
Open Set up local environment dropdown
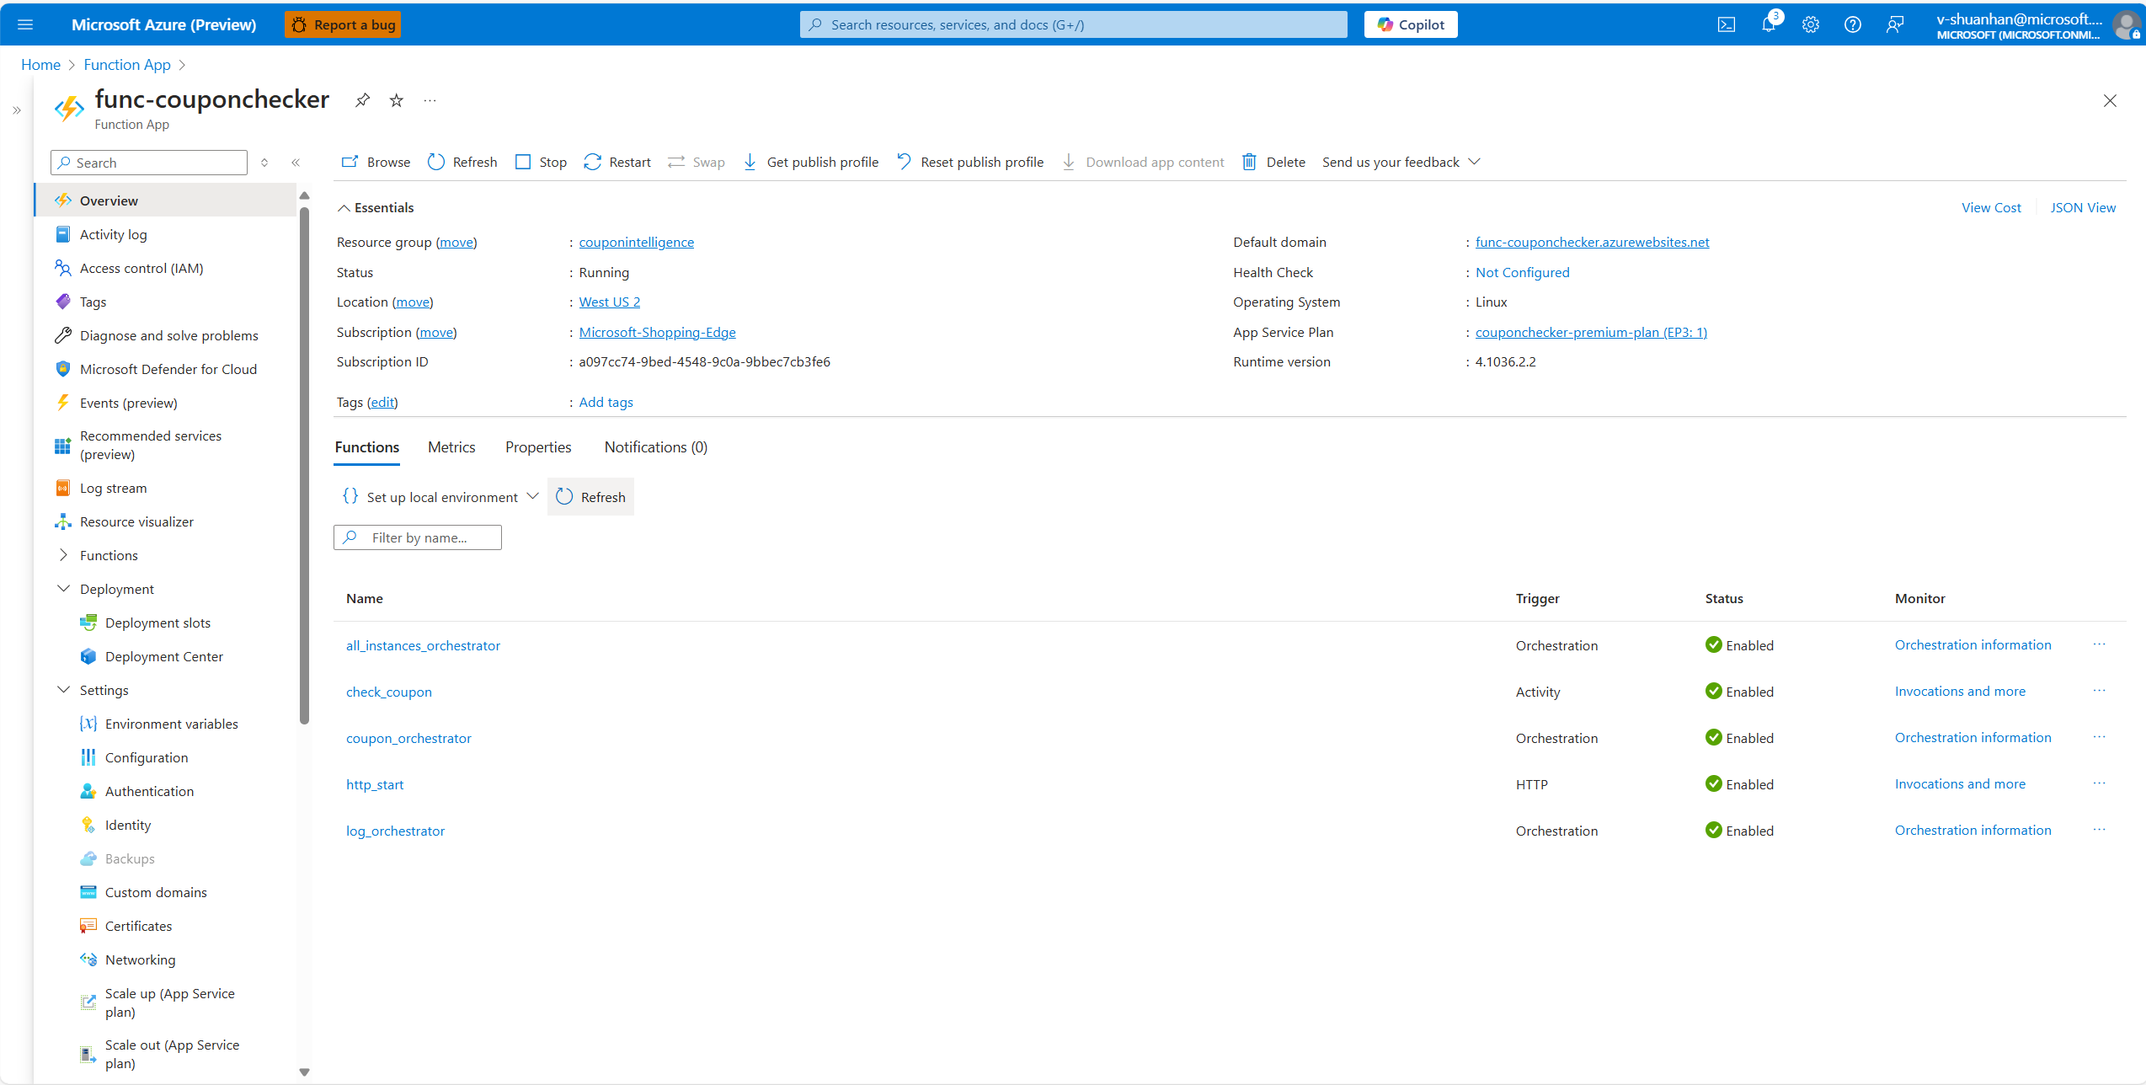click(x=440, y=497)
